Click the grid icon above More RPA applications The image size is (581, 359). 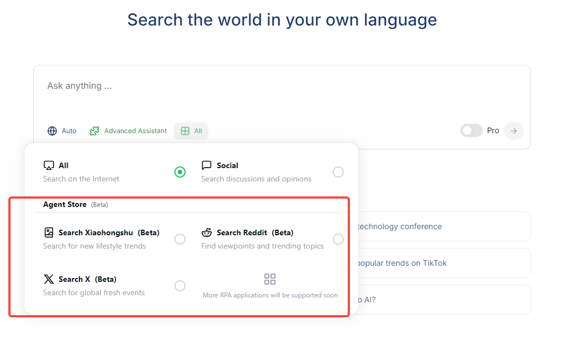coord(270,279)
